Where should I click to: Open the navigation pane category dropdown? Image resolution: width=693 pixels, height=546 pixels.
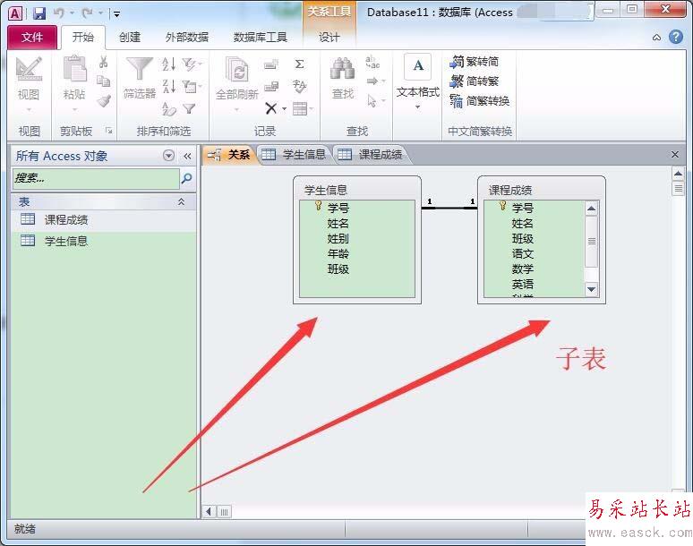coord(168,156)
